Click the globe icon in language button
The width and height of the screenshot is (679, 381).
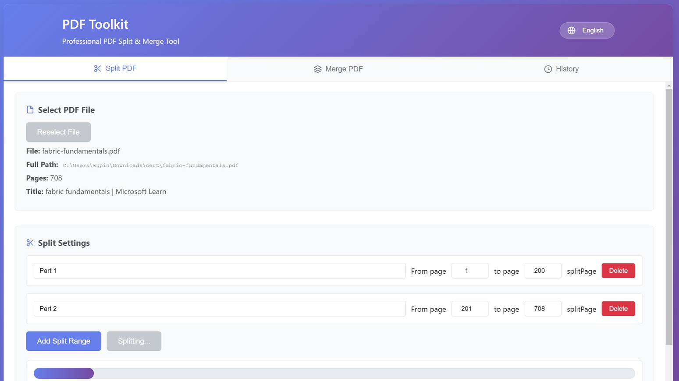[572, 31]
